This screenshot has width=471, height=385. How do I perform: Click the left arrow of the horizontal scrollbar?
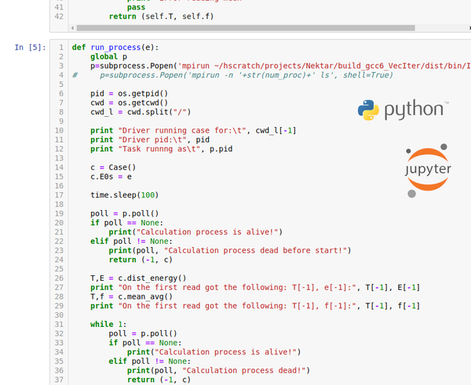[72, 28]
